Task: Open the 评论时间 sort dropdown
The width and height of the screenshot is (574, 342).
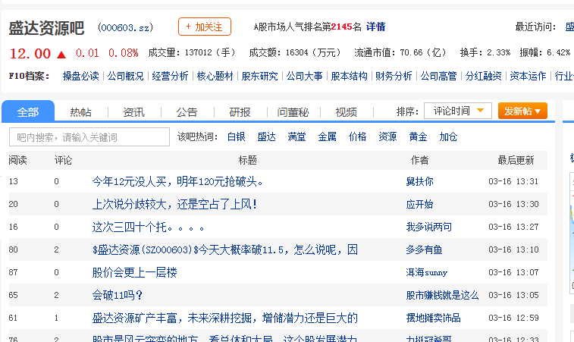Action: [457, 111]
